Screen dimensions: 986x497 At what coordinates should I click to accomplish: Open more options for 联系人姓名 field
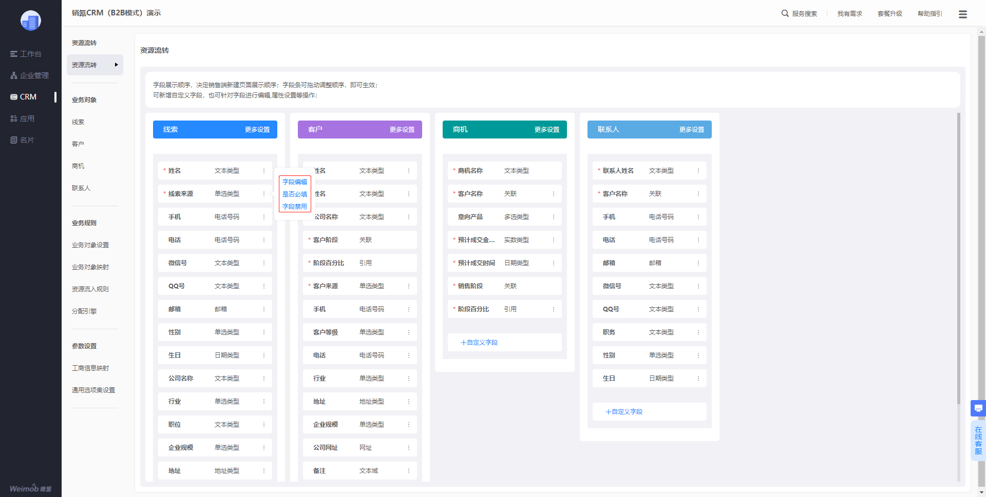[698, 171]
